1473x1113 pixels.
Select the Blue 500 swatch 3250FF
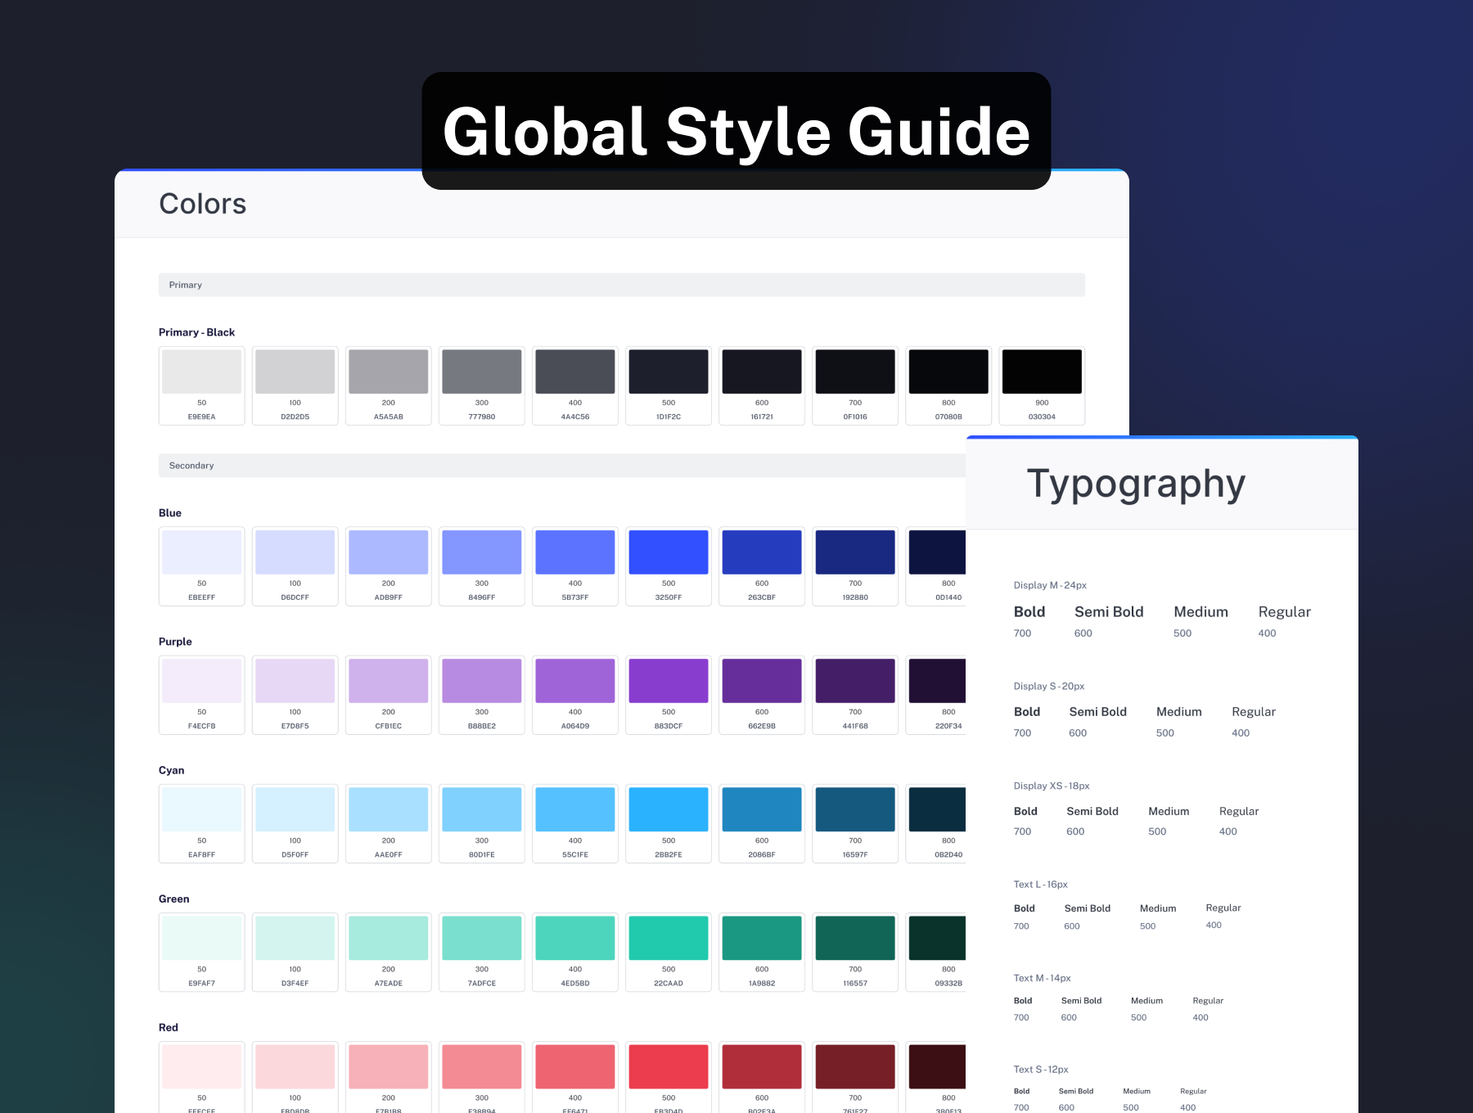pos(669,552)
